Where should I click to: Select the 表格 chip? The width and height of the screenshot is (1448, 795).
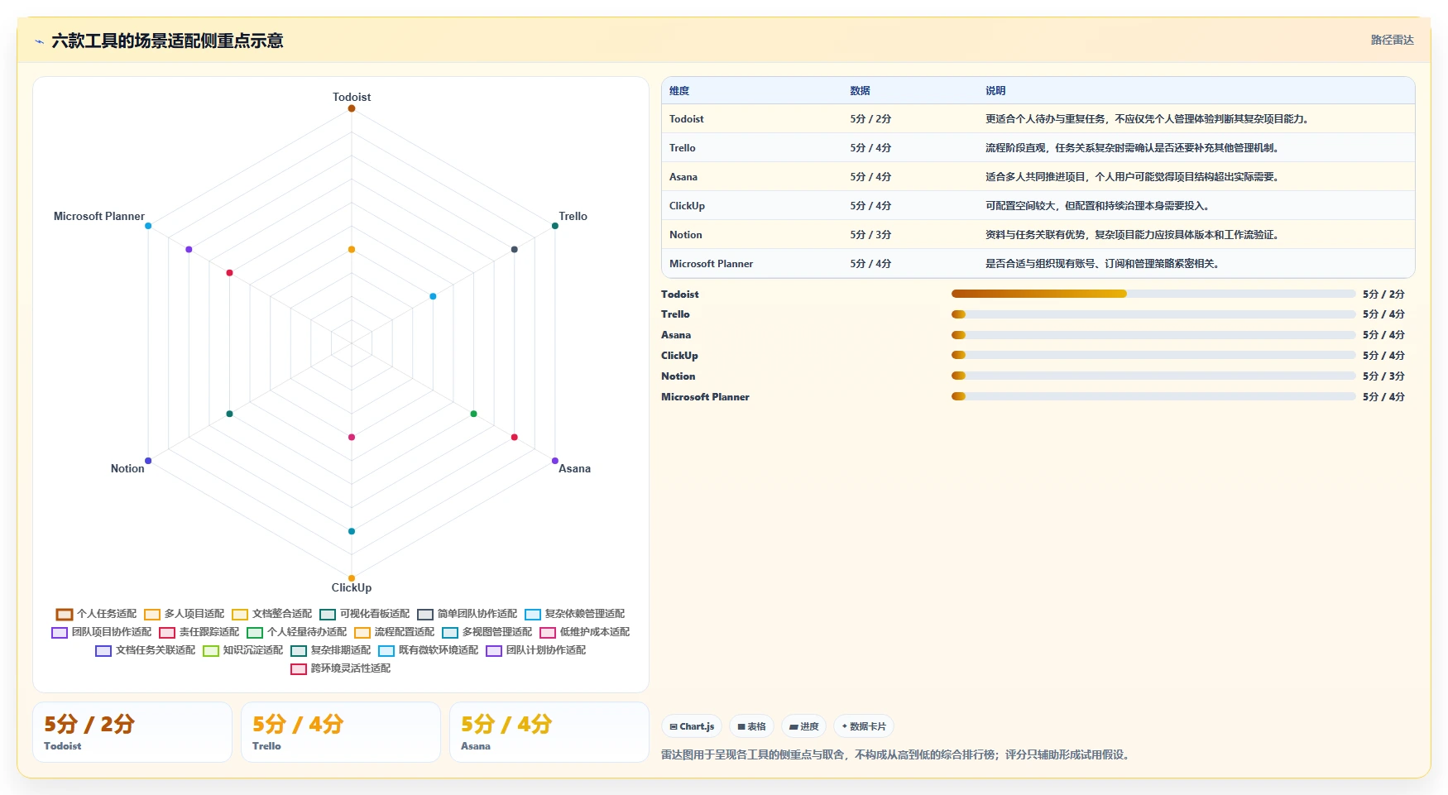(x=751, y=726)
